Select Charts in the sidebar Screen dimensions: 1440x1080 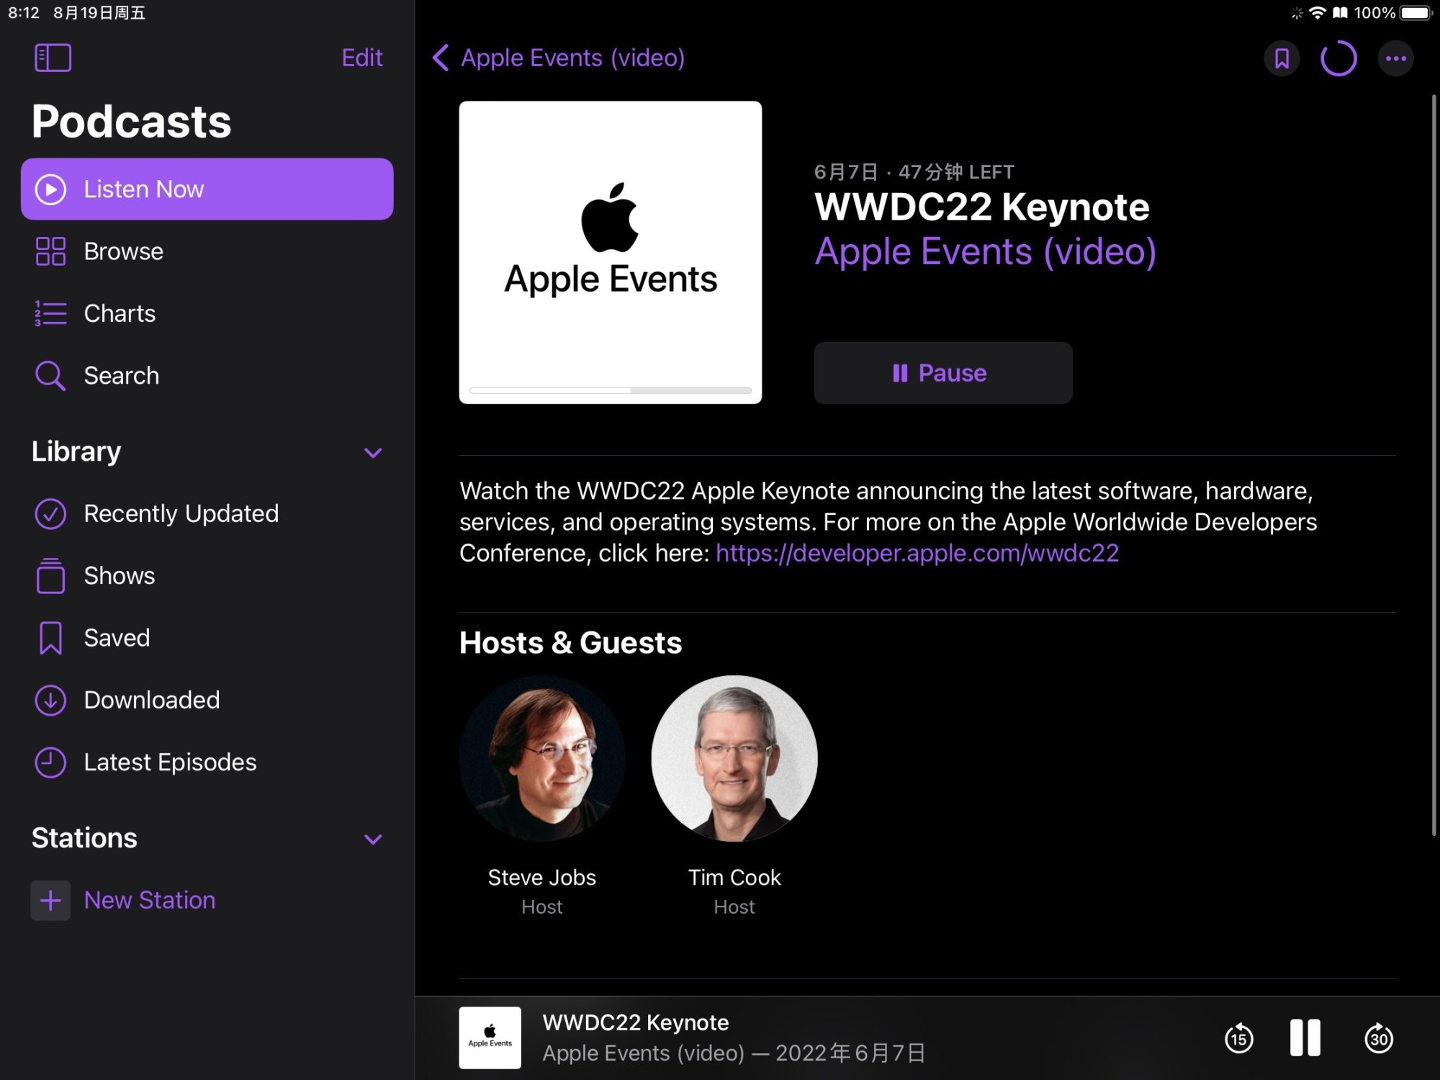pos(120,313)
